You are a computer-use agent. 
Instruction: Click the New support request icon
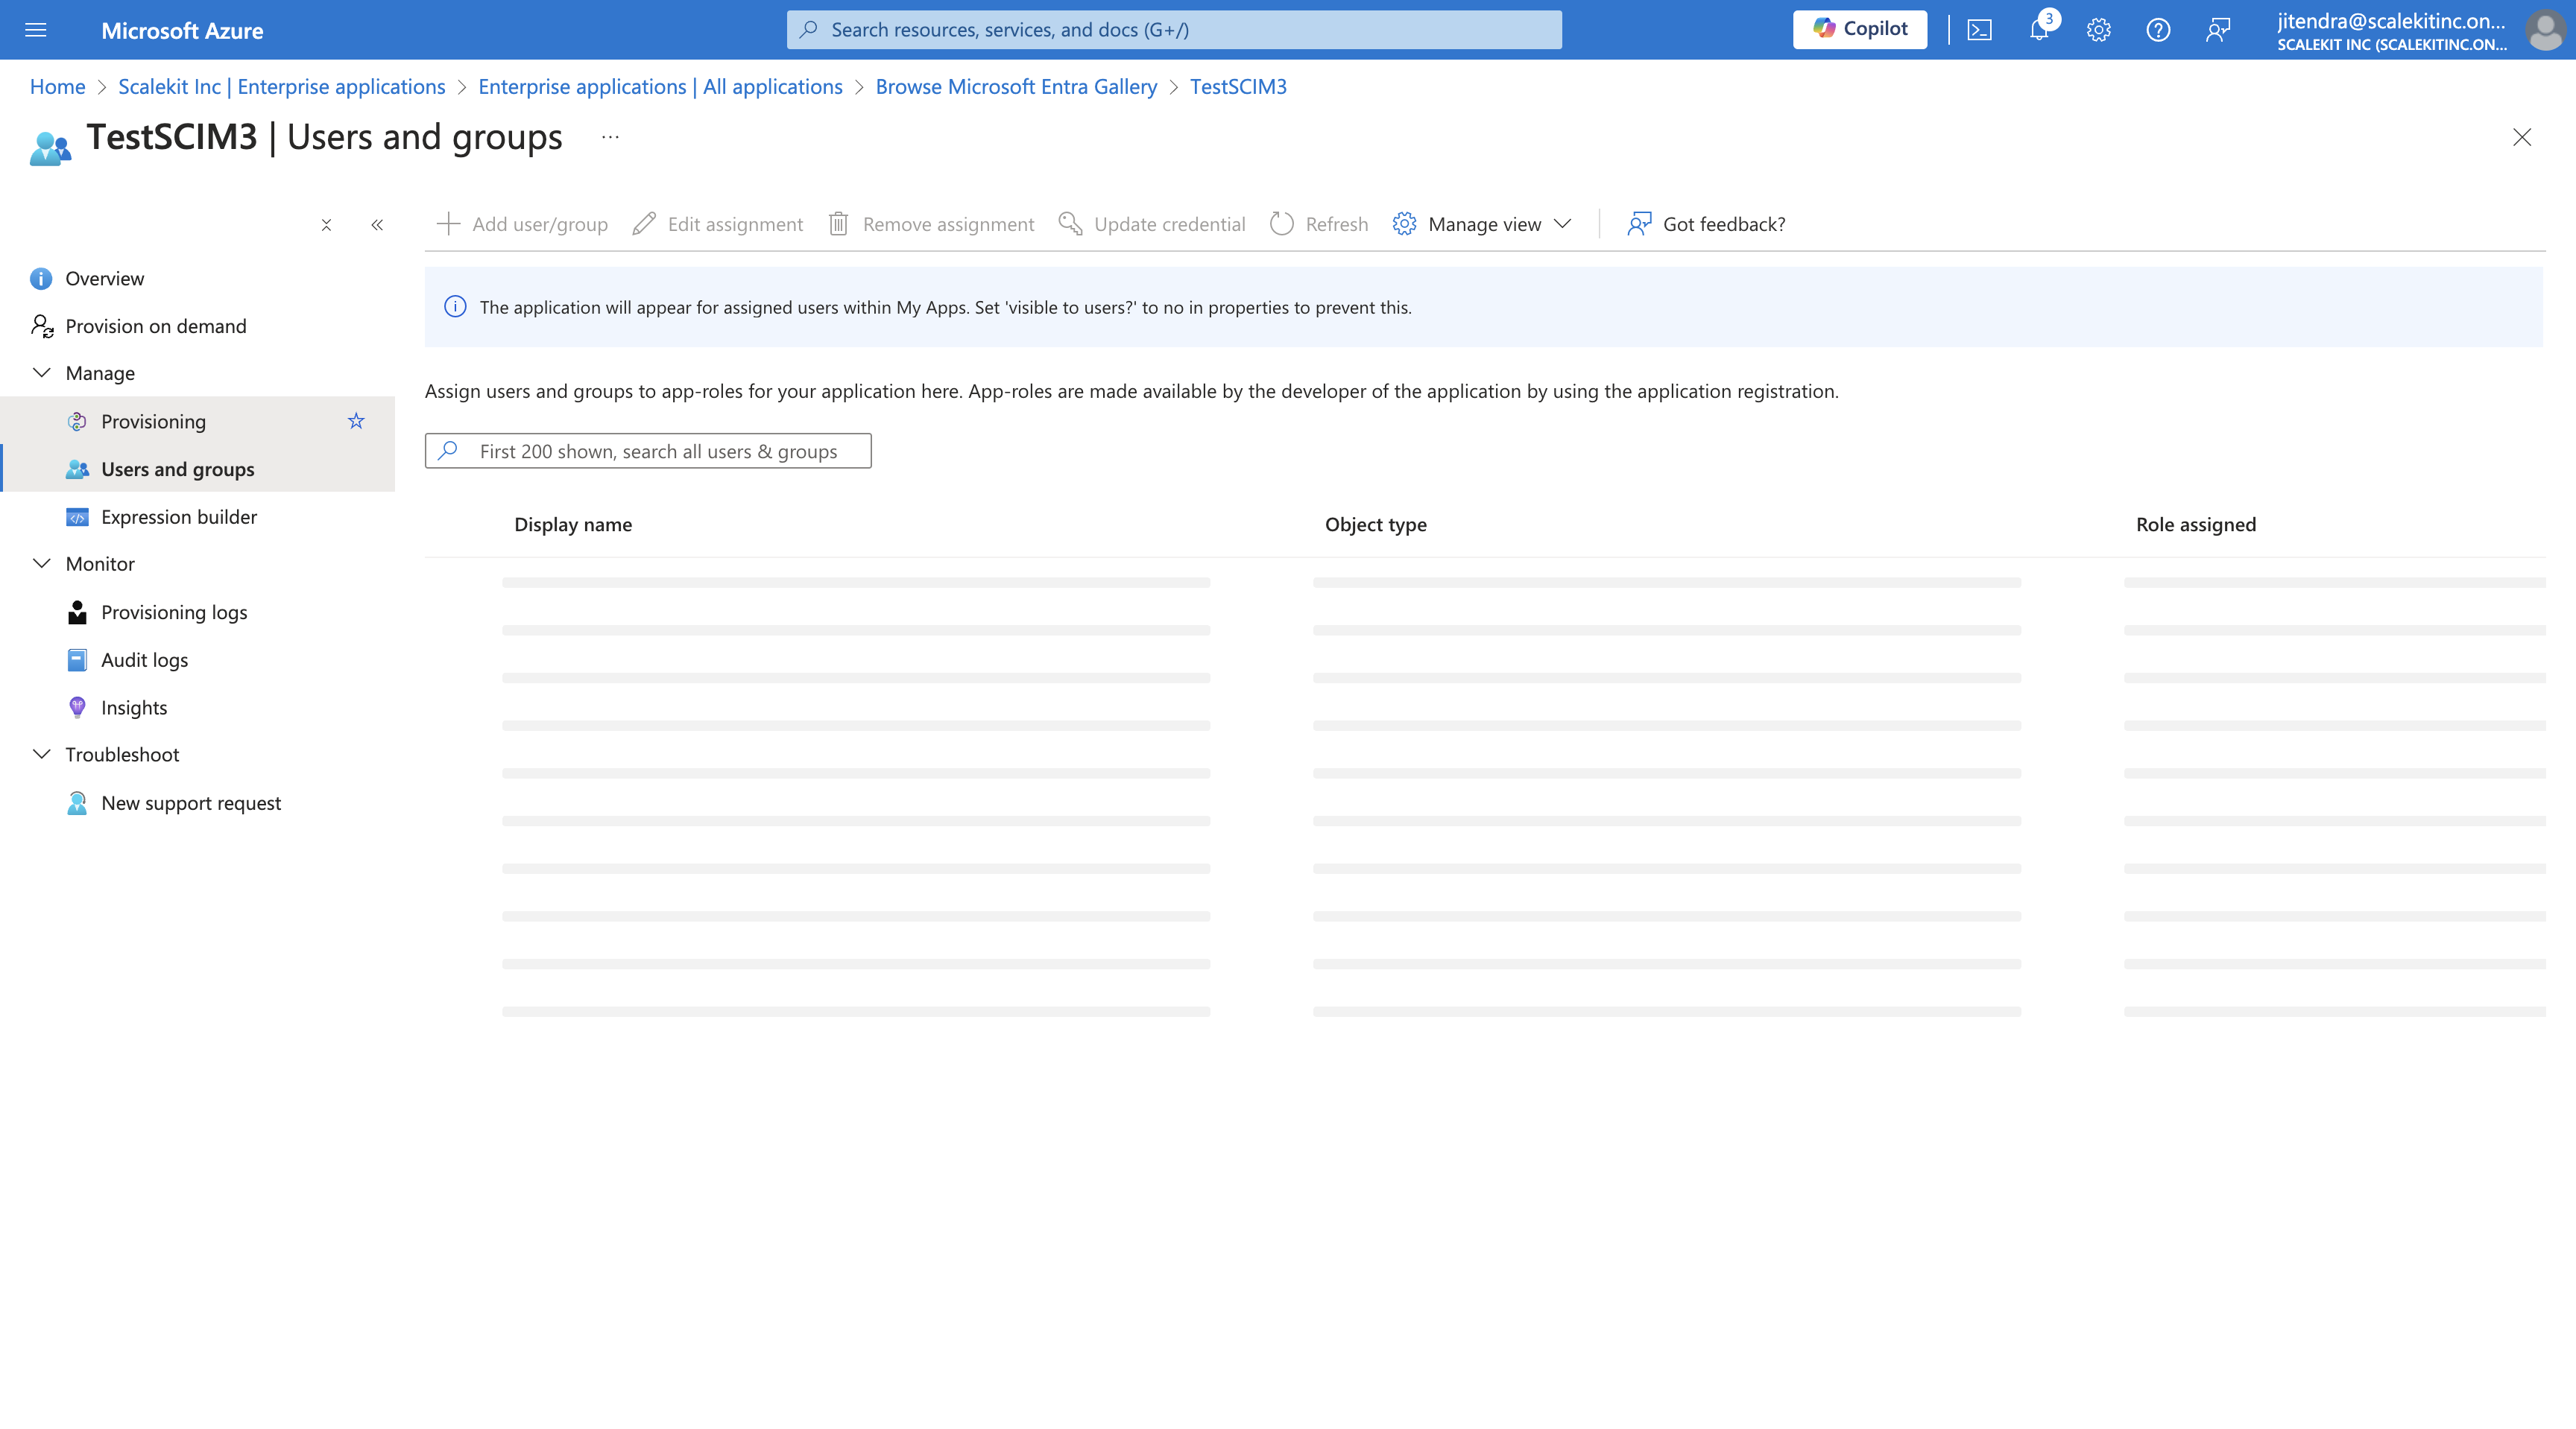tap(77, 803)
